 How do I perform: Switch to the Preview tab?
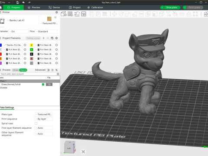point(34,7)
